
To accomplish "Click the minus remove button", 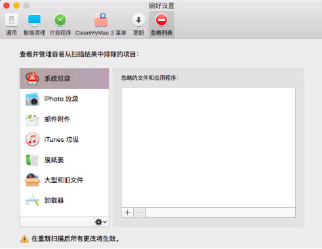I will (x=139, y=212).
